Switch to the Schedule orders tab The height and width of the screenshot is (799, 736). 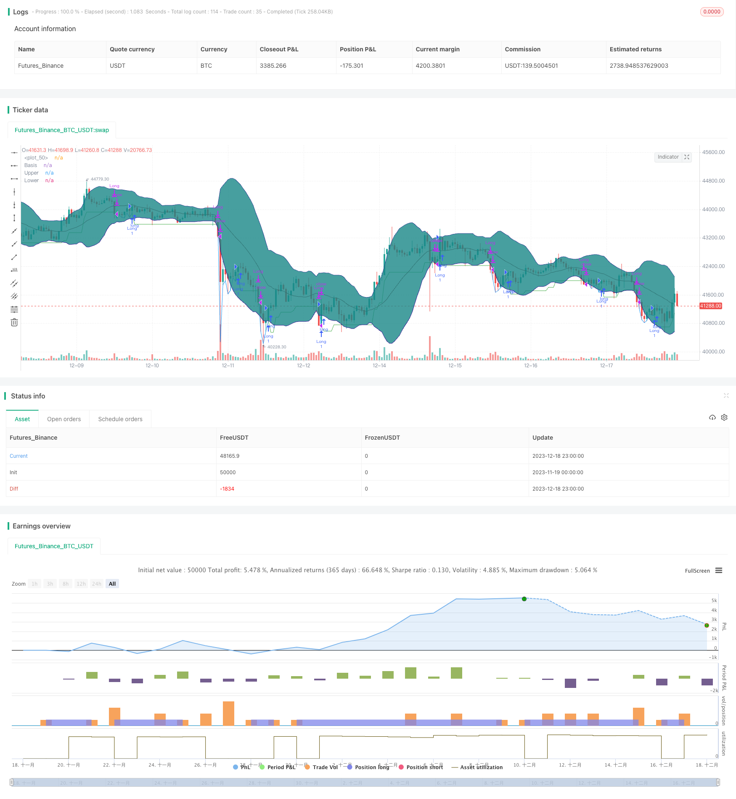pyautogui.click(x=120, y=419)
